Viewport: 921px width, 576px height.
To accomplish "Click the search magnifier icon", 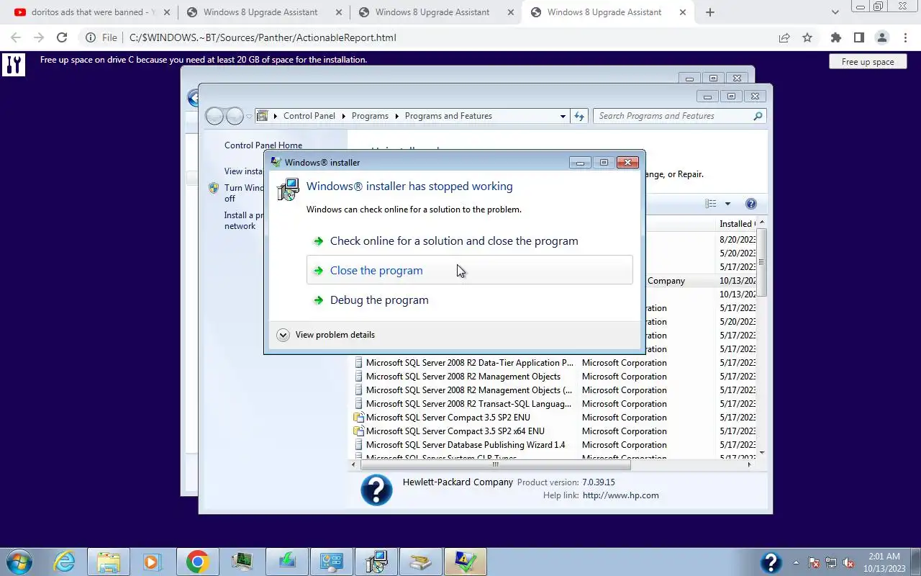I will 758,116.
